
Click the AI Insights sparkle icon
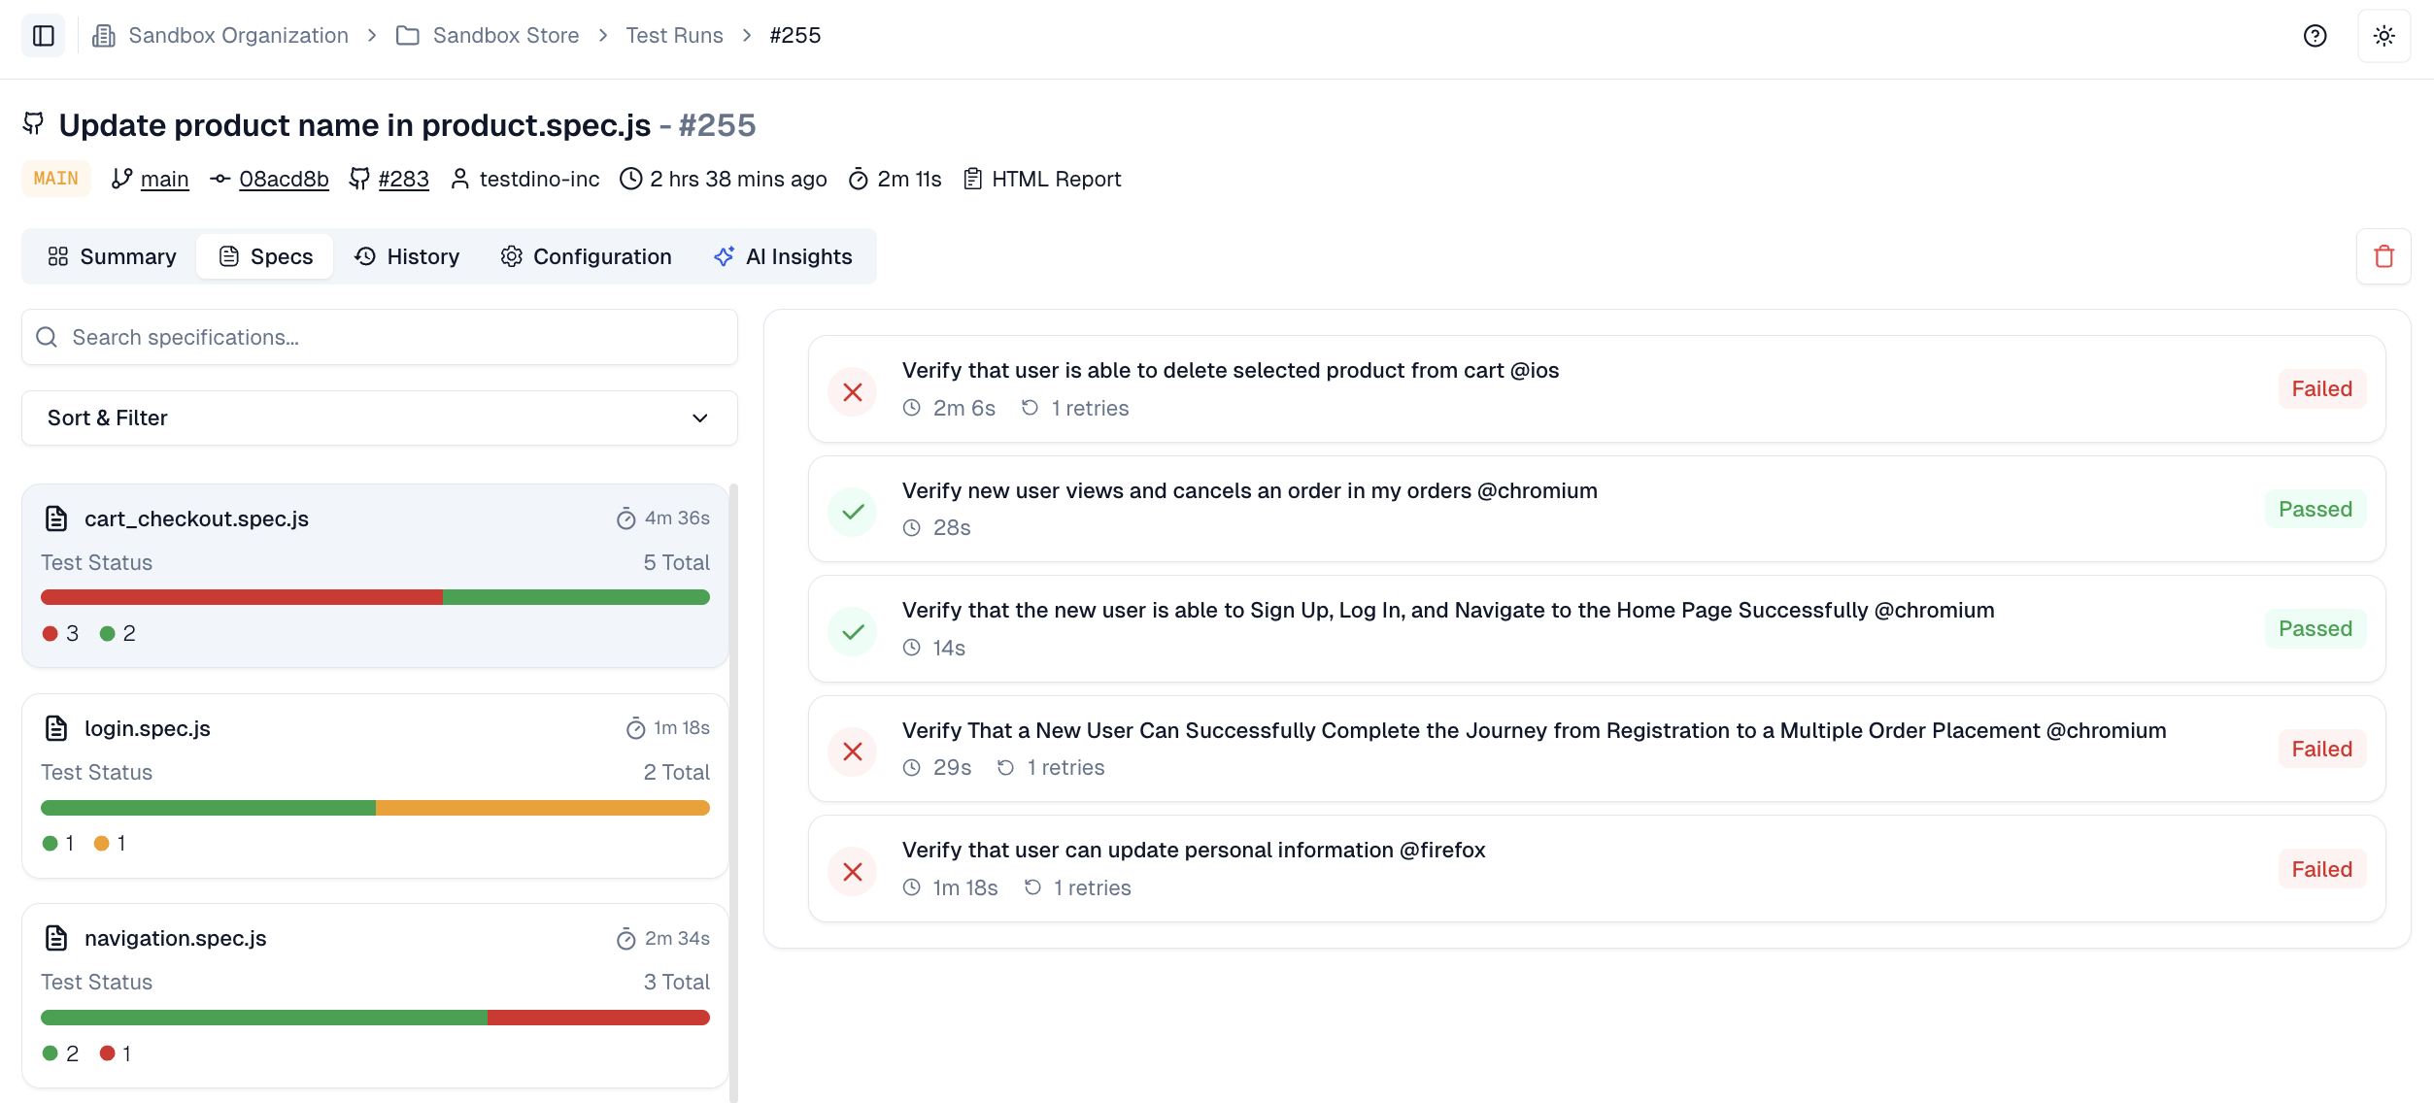[x=724, y=256]
